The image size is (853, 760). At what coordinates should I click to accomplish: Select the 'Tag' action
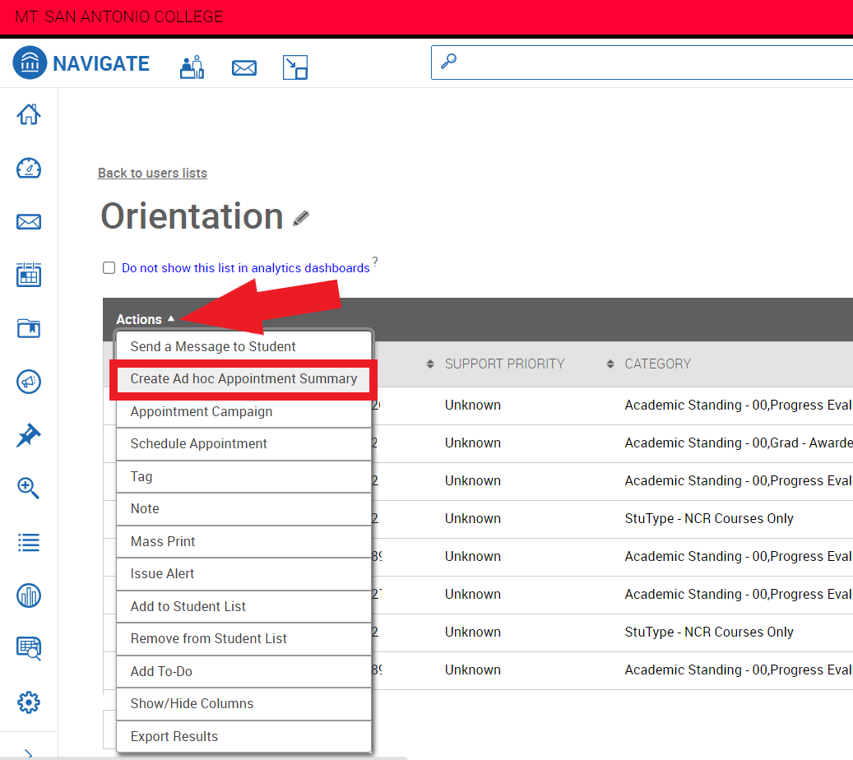[243, 476]
